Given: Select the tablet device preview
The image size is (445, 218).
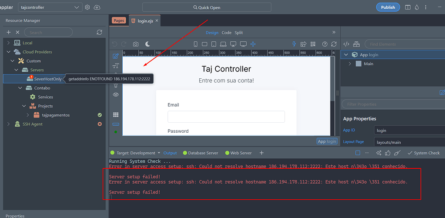Looking at the screenshot, I should pyautogui.click(x=214, y=44).
